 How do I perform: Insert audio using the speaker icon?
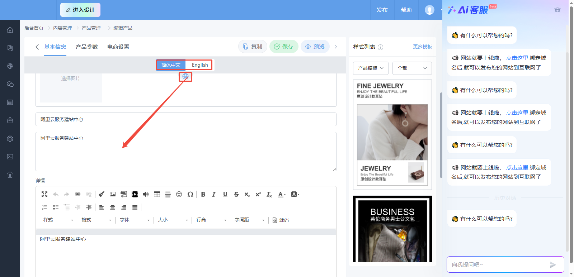(x=146, y=194)
